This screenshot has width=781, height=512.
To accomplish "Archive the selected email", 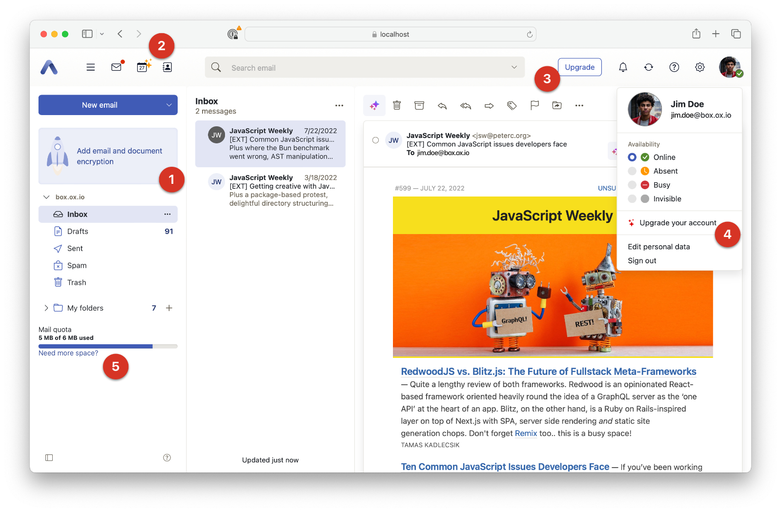I will [x=419, y=105].
